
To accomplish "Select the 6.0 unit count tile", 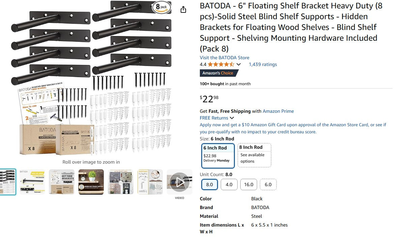I will [x=268, y=184].
